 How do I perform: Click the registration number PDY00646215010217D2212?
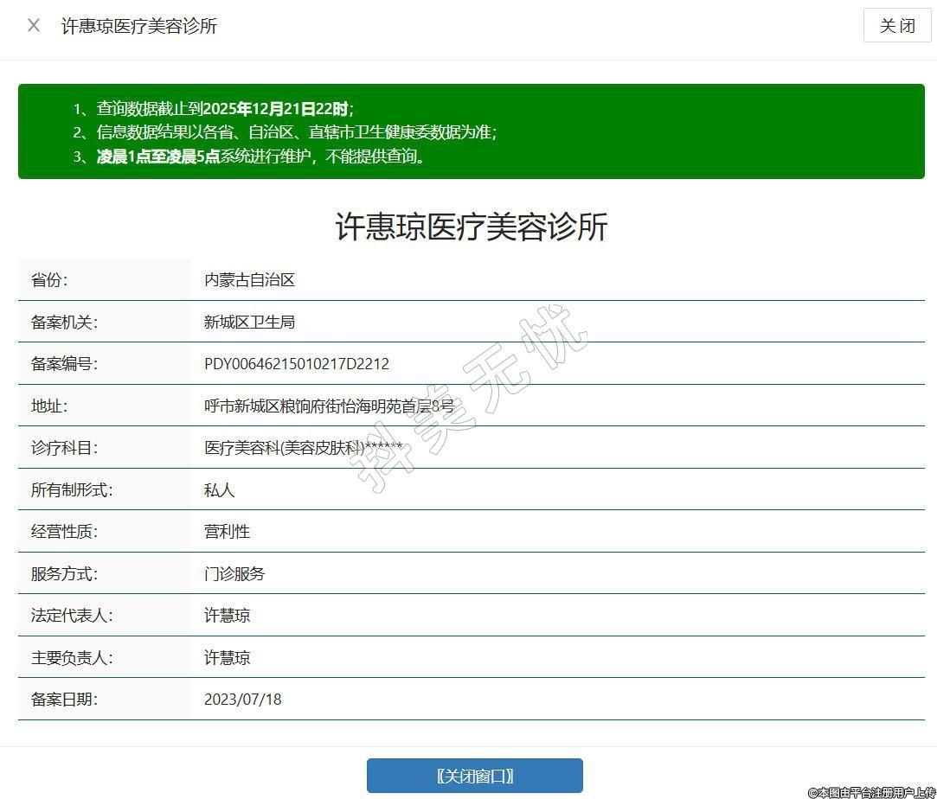point(296,364)
